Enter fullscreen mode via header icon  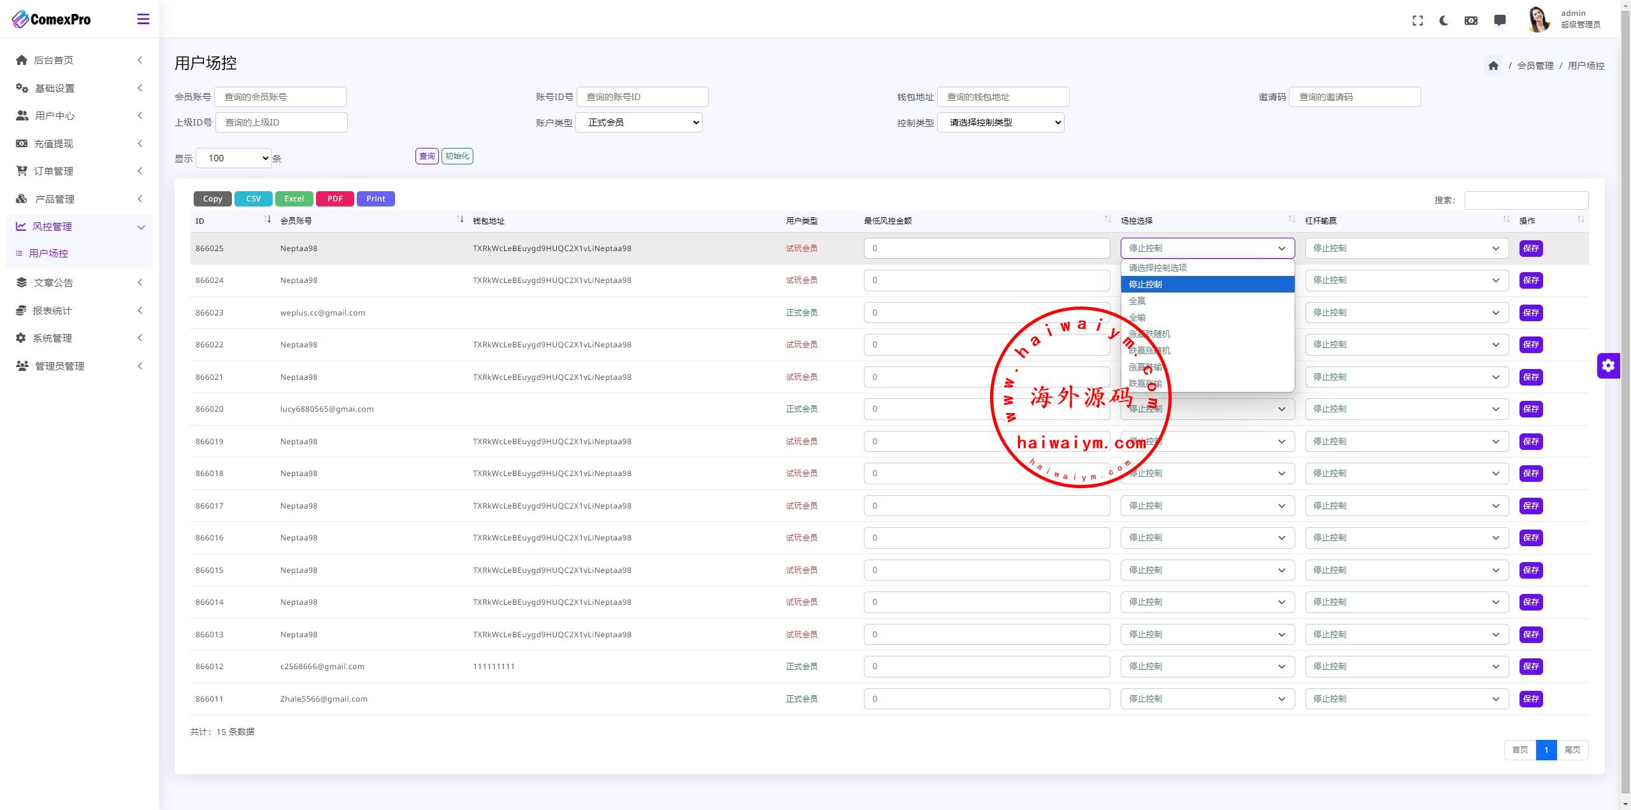[1418, 20]
